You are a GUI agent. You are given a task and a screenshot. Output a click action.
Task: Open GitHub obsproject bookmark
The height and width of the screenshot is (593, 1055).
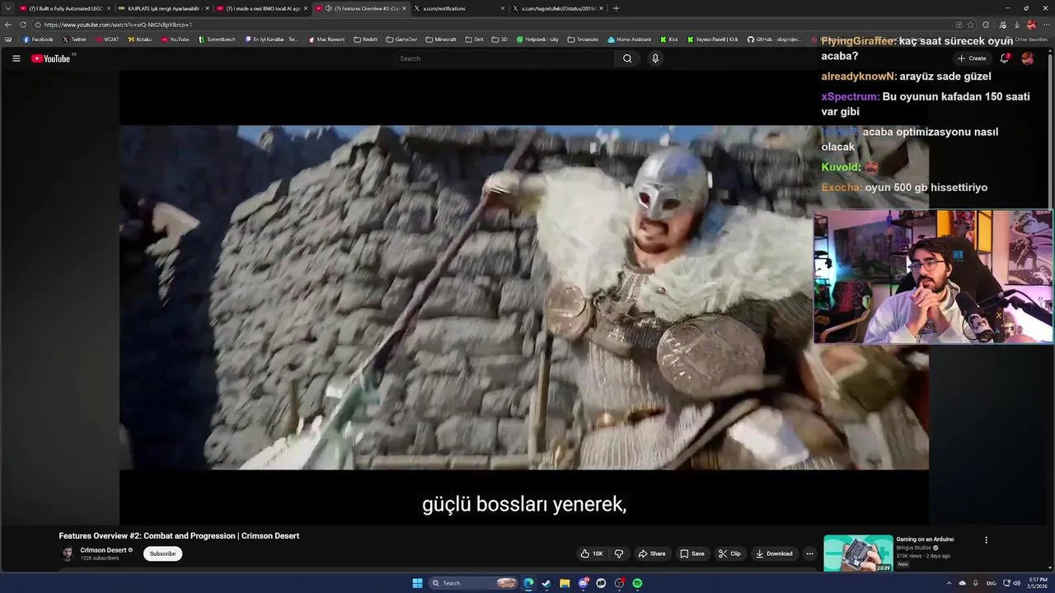click(774, 40)
